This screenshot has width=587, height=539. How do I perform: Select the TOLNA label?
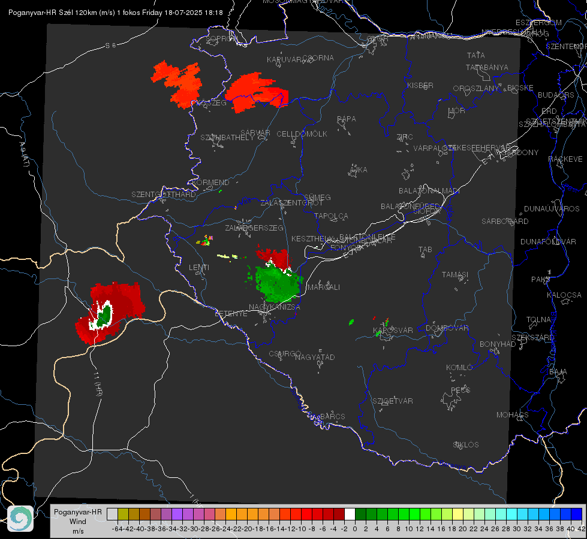(538, 319)
